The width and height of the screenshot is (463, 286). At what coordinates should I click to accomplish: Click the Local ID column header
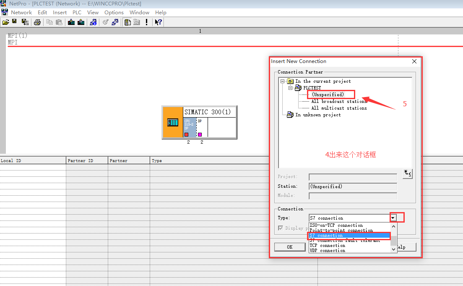point(33,160)
